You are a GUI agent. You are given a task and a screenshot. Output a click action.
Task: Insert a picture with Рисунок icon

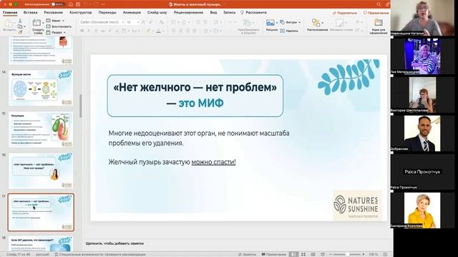[271, 23]
